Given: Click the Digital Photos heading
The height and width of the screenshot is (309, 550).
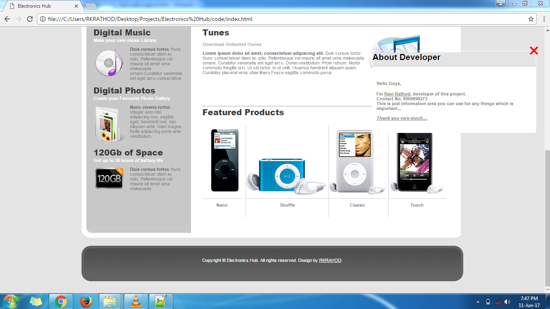Looking at the screenshot, I should [124, 91].
